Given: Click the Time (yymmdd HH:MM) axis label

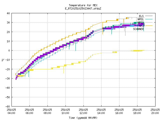Looking at the screenshot, I should tap(83, 117).
